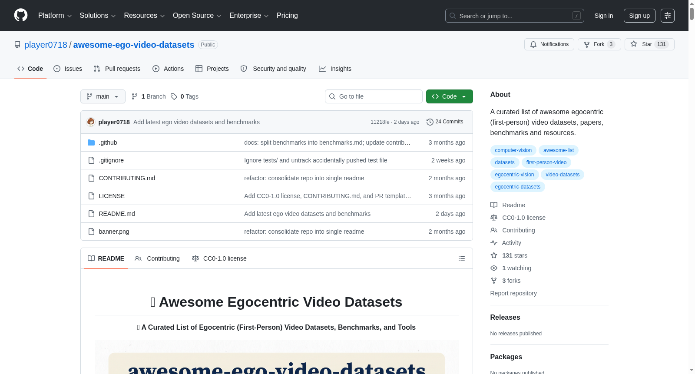The width and height of the screenshot is (695, 374).
Task: Click the book icon beside Readme
Action: (494, 205)
